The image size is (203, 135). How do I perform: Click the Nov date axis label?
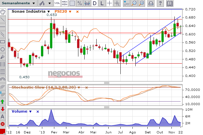coord(172,132)
